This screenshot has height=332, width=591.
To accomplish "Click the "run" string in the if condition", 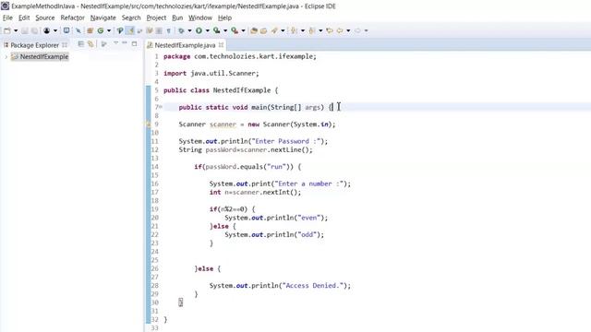I will point(276,167).
